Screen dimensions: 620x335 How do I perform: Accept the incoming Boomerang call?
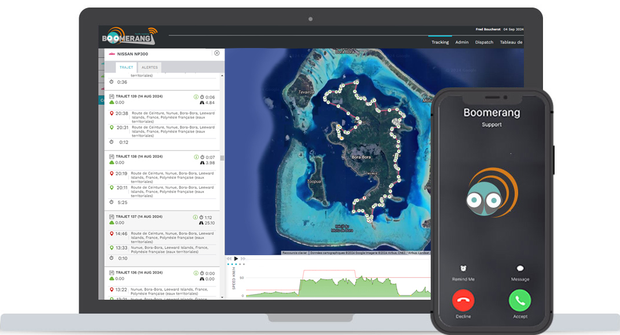pyautogui.click(x=520, y=300)
